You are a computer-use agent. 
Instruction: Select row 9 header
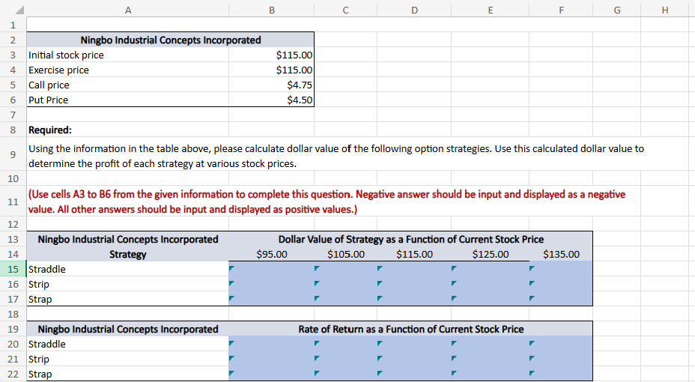click(x=13, y=154)
